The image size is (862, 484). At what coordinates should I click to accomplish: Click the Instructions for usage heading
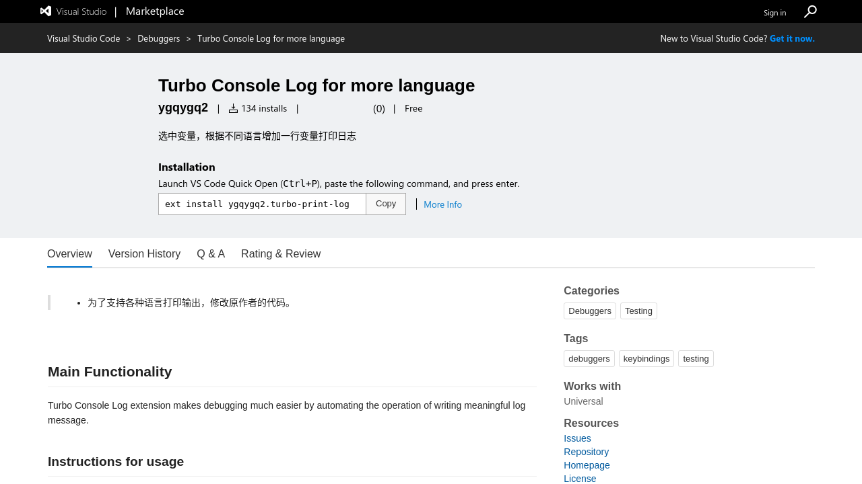116,461
